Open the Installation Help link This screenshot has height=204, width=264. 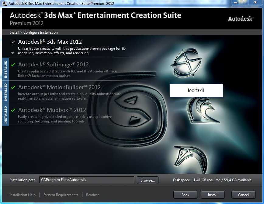[x=23, y=195]
